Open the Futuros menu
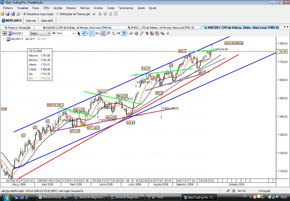Screen dimensions: 290x201 [x=71, y=8]
